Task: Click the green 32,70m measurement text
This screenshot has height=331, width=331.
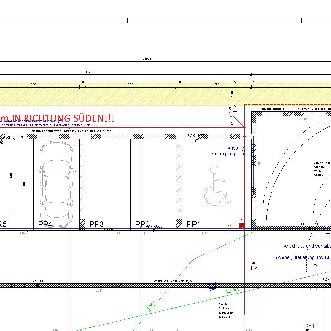Action: pyautogui.click(x=232, y=291)
